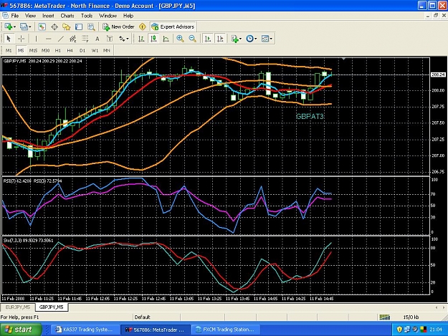
Task: Open the View menu
Action: point(30,16)
